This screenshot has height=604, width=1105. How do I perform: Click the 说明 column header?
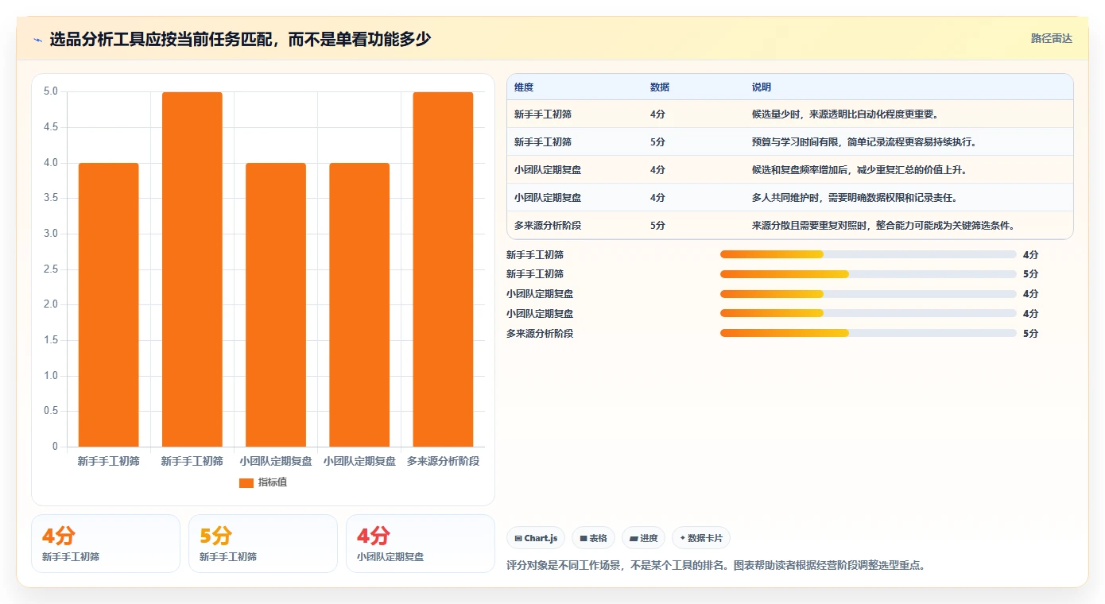click(x=762, y=87)
